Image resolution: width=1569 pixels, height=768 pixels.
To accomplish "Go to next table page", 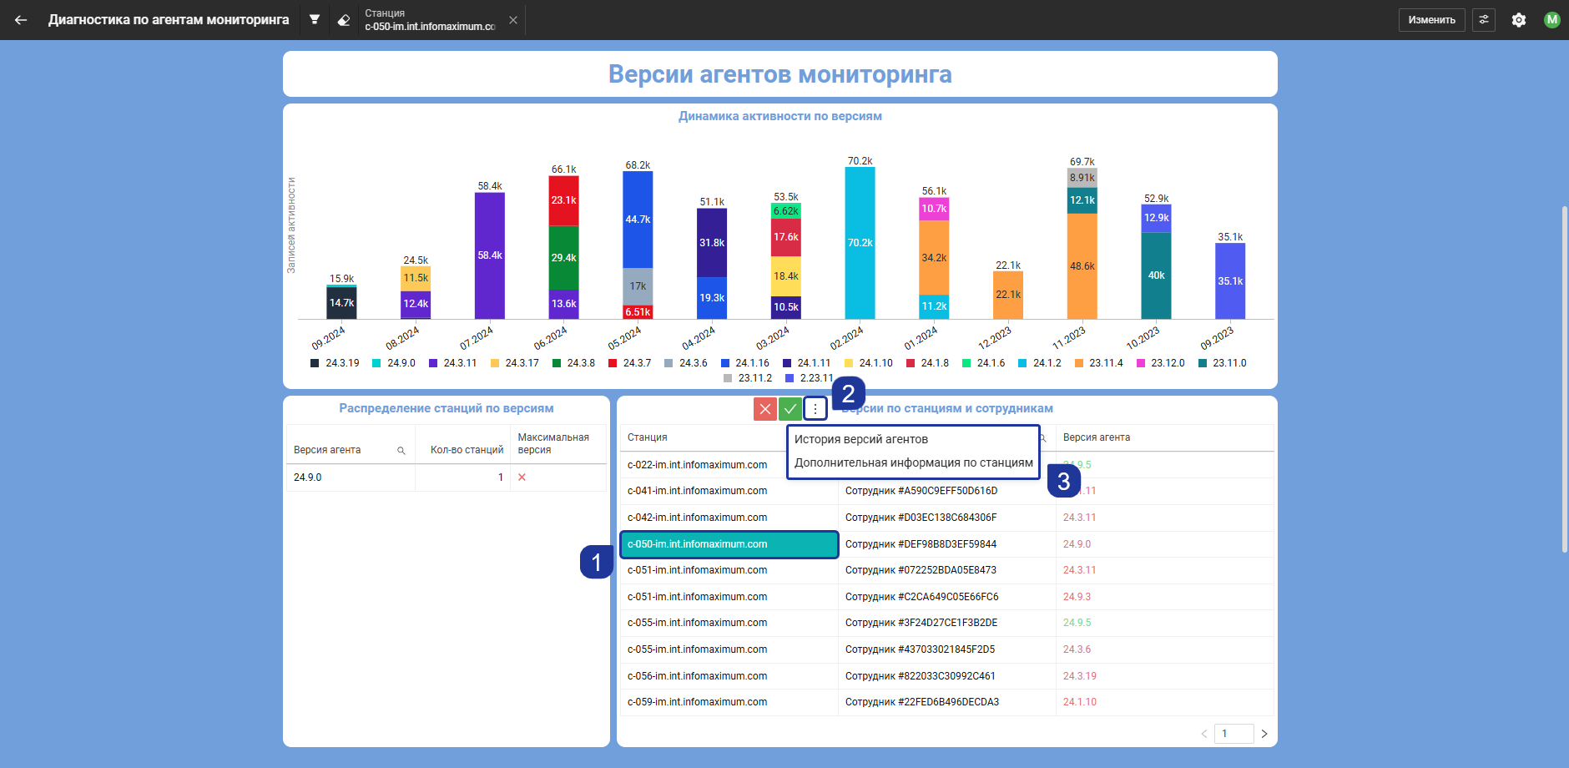I will coord(1264,734).
